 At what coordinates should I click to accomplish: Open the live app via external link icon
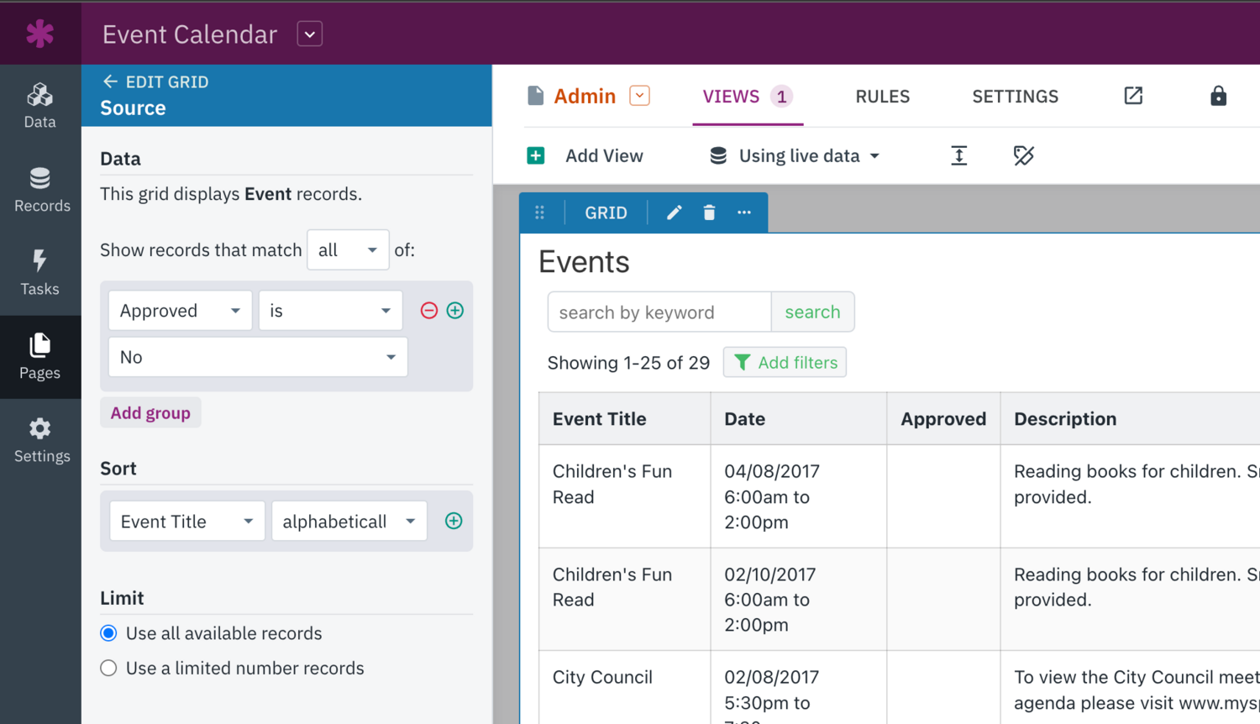click(1132, 96)
